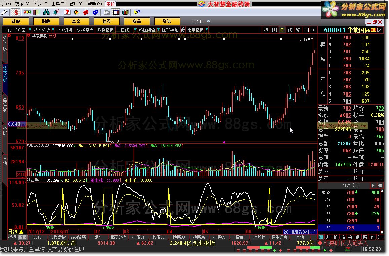
Task: Click the blue circular phi icon
Action: click(x=95, y=12)
